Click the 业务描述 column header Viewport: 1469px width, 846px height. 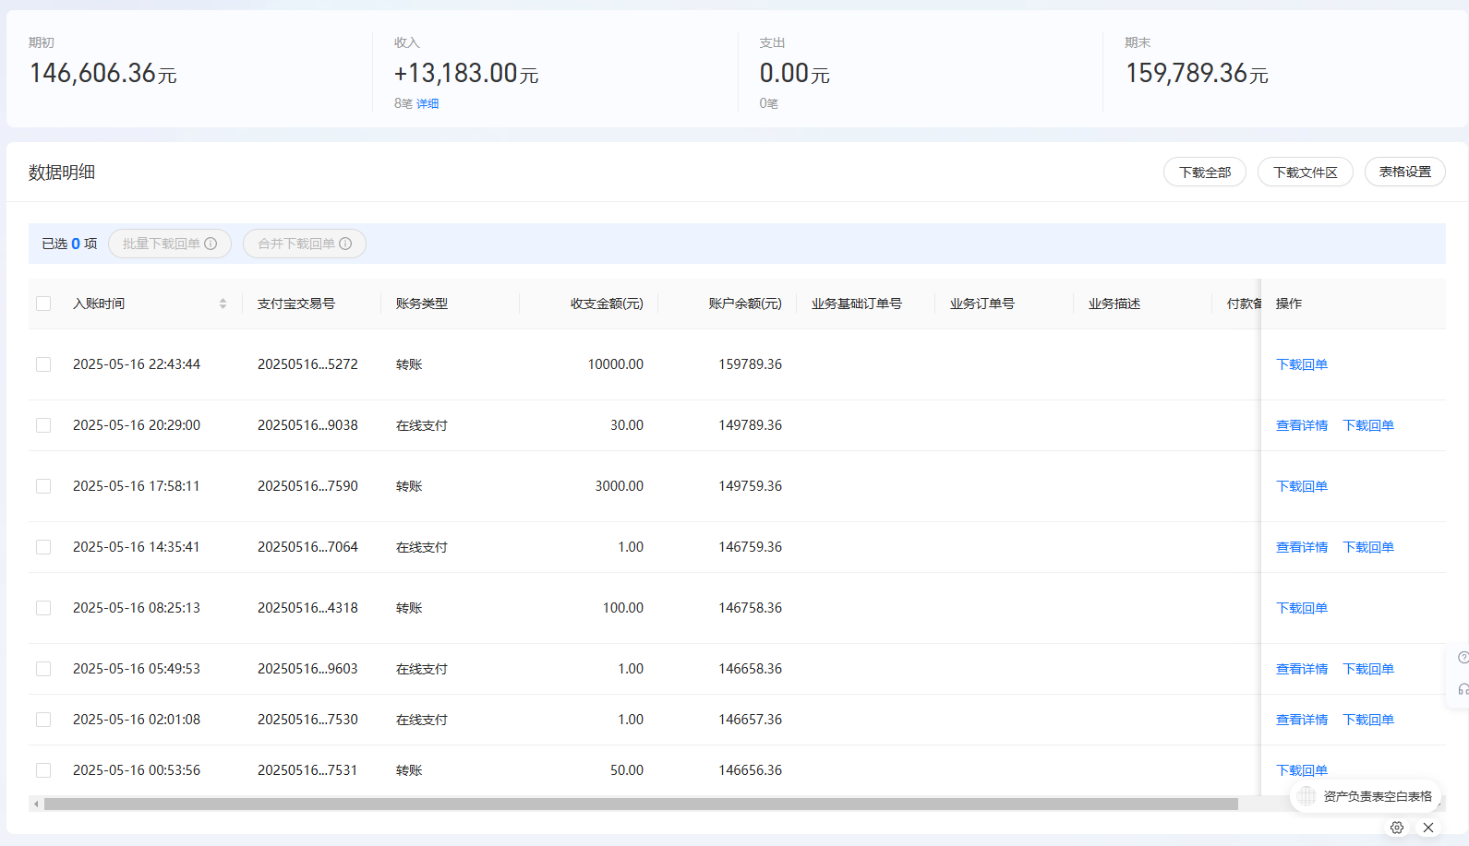[1114, 304]
